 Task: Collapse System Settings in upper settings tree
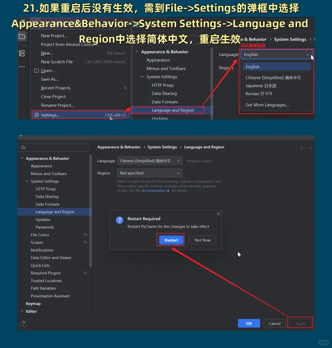tap(142, 77)
